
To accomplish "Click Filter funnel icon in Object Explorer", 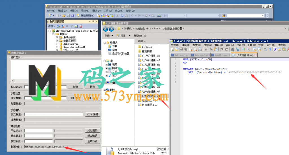I will 71,26.
